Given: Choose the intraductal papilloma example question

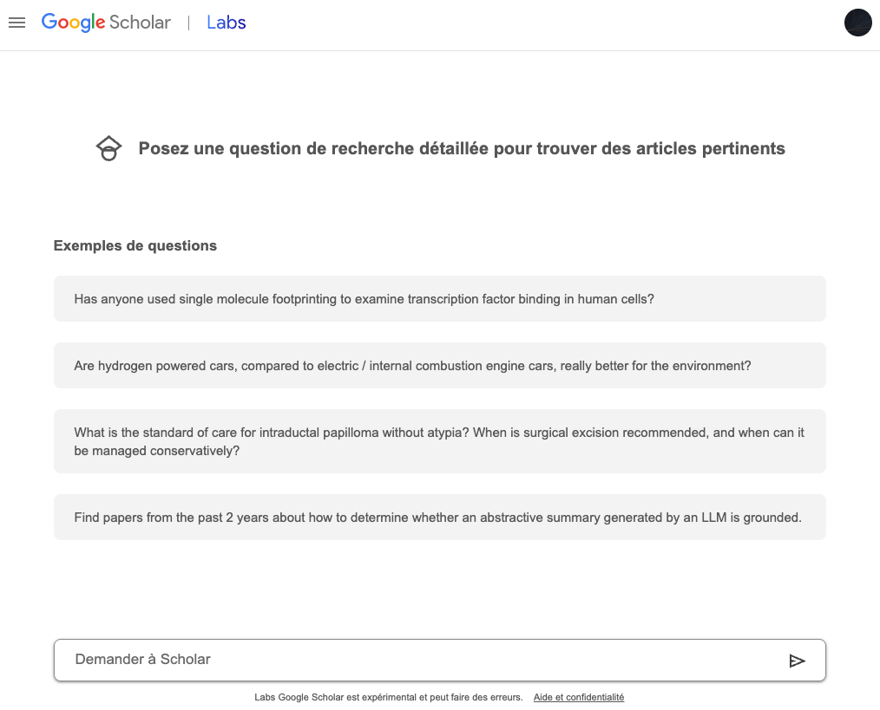Looking at the screenshot, I should click(x=439, y=432).
